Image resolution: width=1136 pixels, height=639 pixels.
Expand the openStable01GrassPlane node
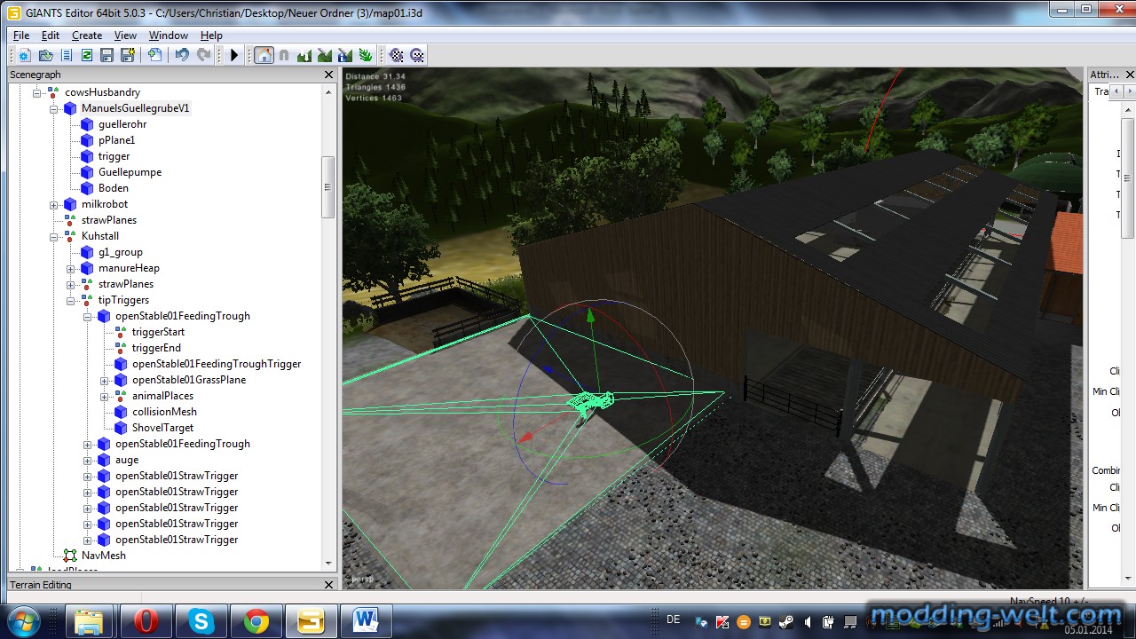tap(105, 380)
